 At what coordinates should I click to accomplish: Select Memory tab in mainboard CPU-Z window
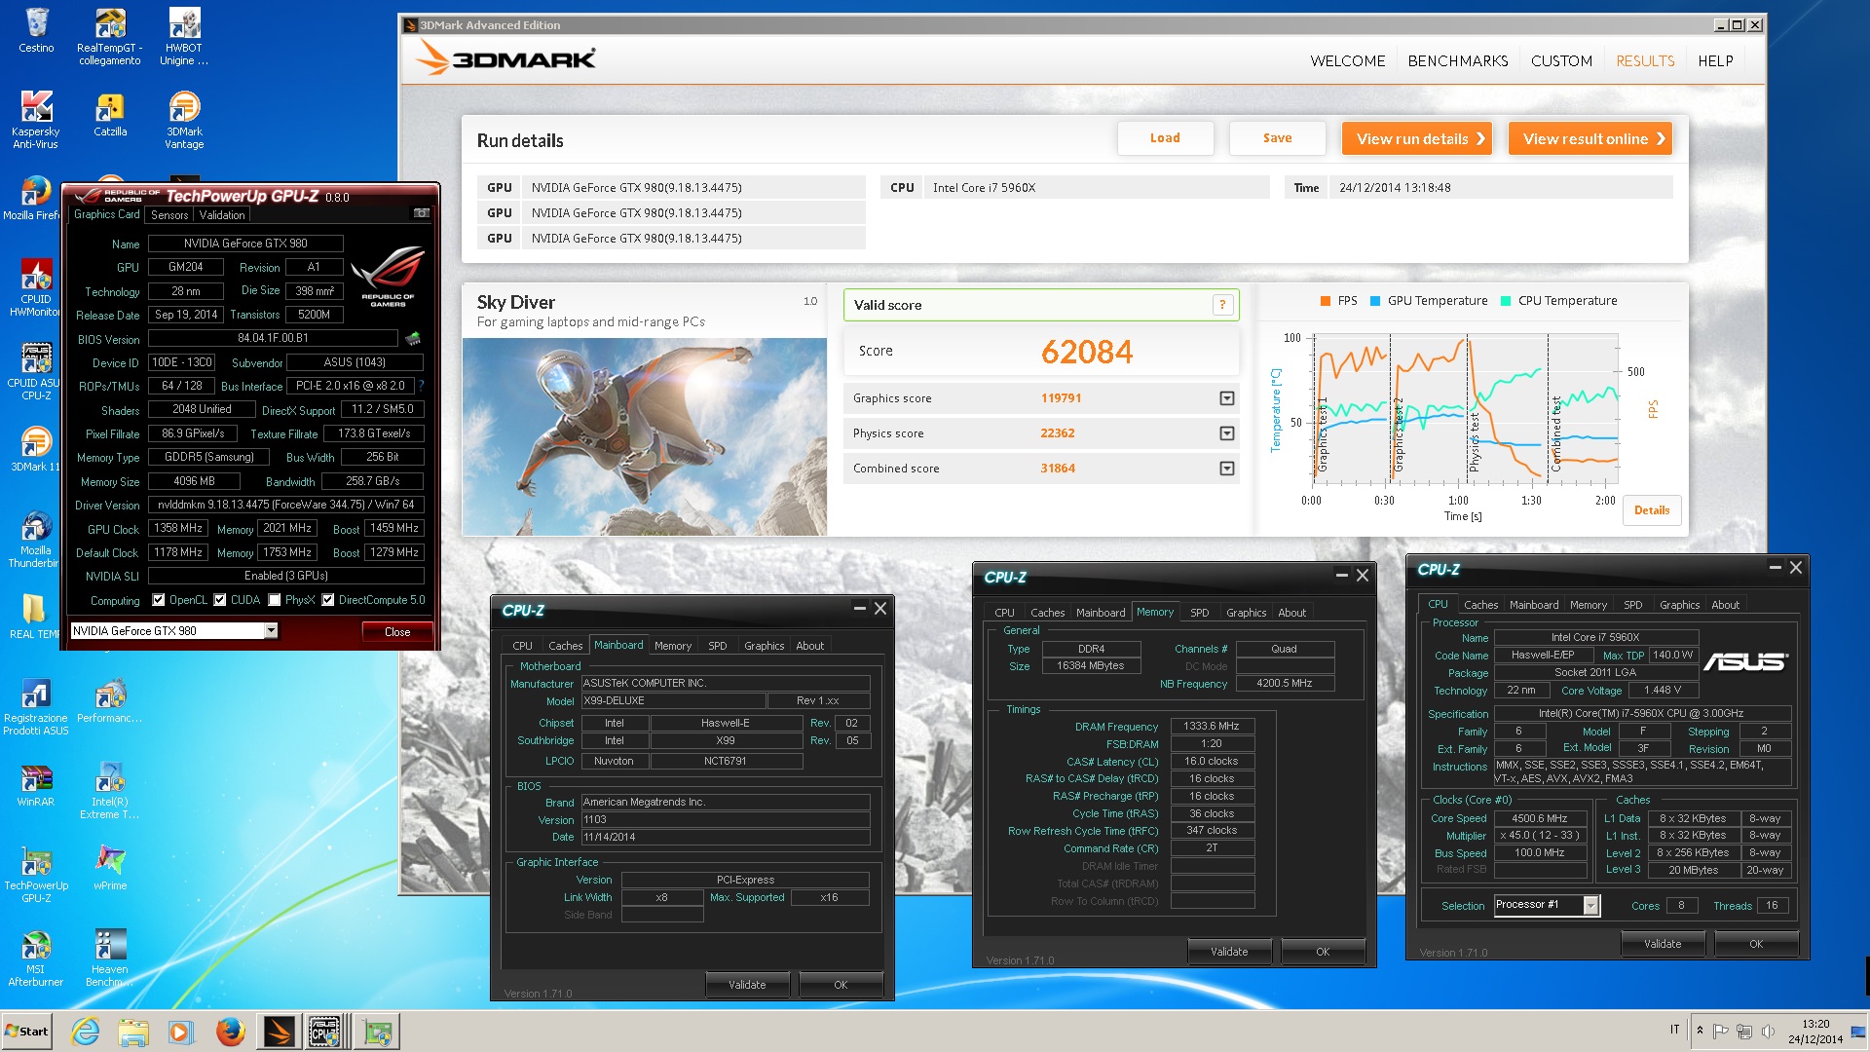coord(673,646)
